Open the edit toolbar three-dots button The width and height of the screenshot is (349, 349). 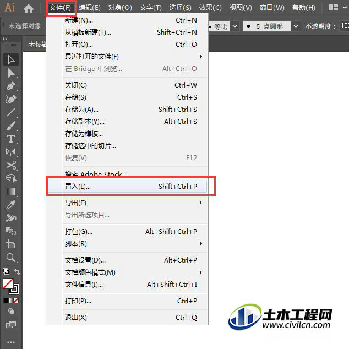click(11, 342)
